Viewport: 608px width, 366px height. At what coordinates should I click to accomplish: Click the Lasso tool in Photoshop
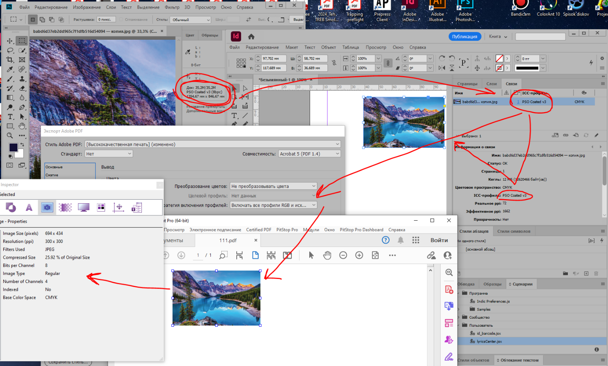(x=10, y=51)
